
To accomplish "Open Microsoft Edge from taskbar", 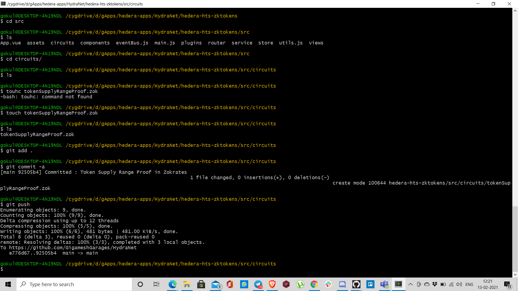I will point(172,284).
